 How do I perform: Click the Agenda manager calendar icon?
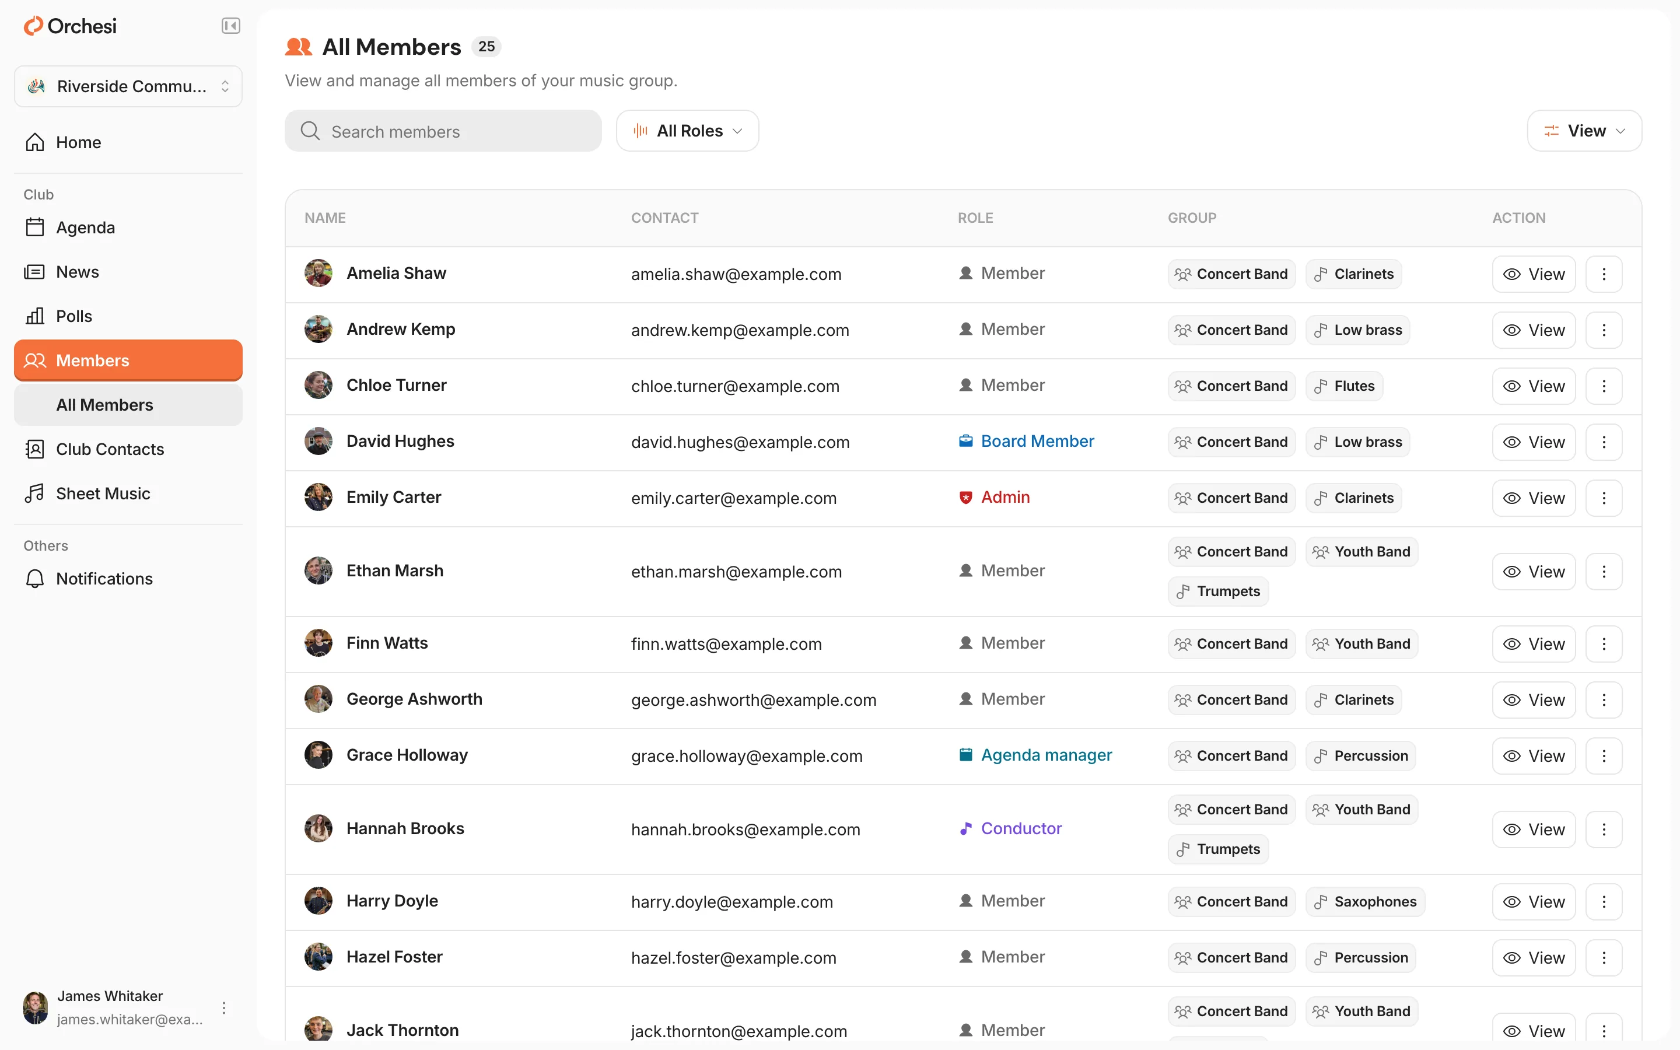tap(965, 755)
